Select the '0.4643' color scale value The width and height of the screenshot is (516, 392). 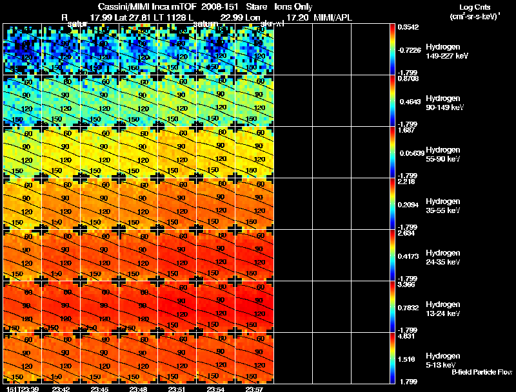pos(410,102)
